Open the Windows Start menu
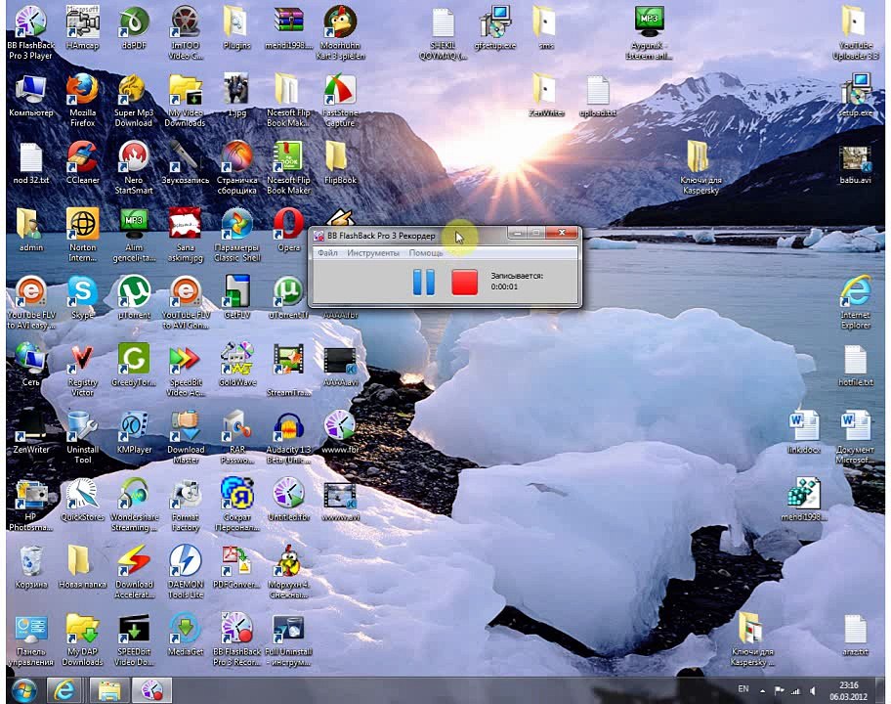 coord(24,690)
